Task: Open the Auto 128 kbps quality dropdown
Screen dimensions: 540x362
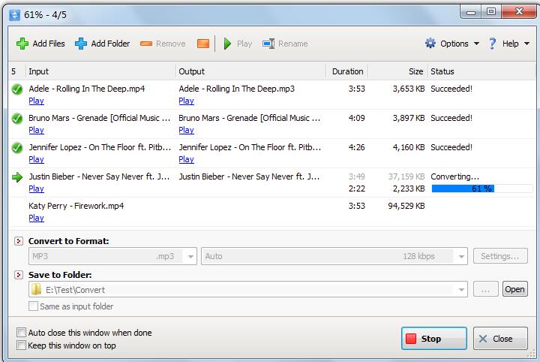Action: [461, 257]
